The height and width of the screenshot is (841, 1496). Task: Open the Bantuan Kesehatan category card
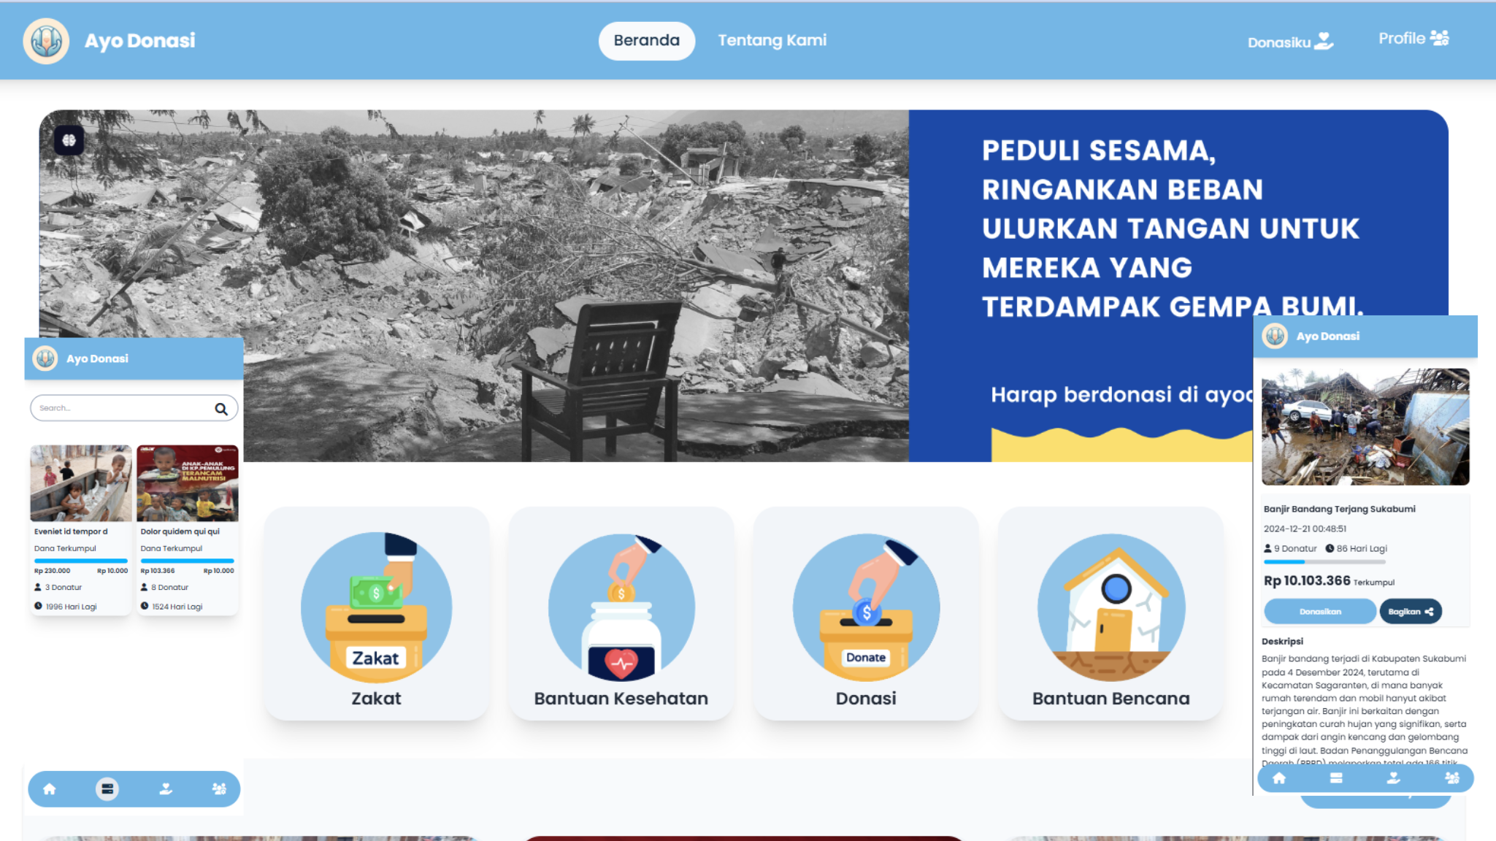tap(621, 614)
